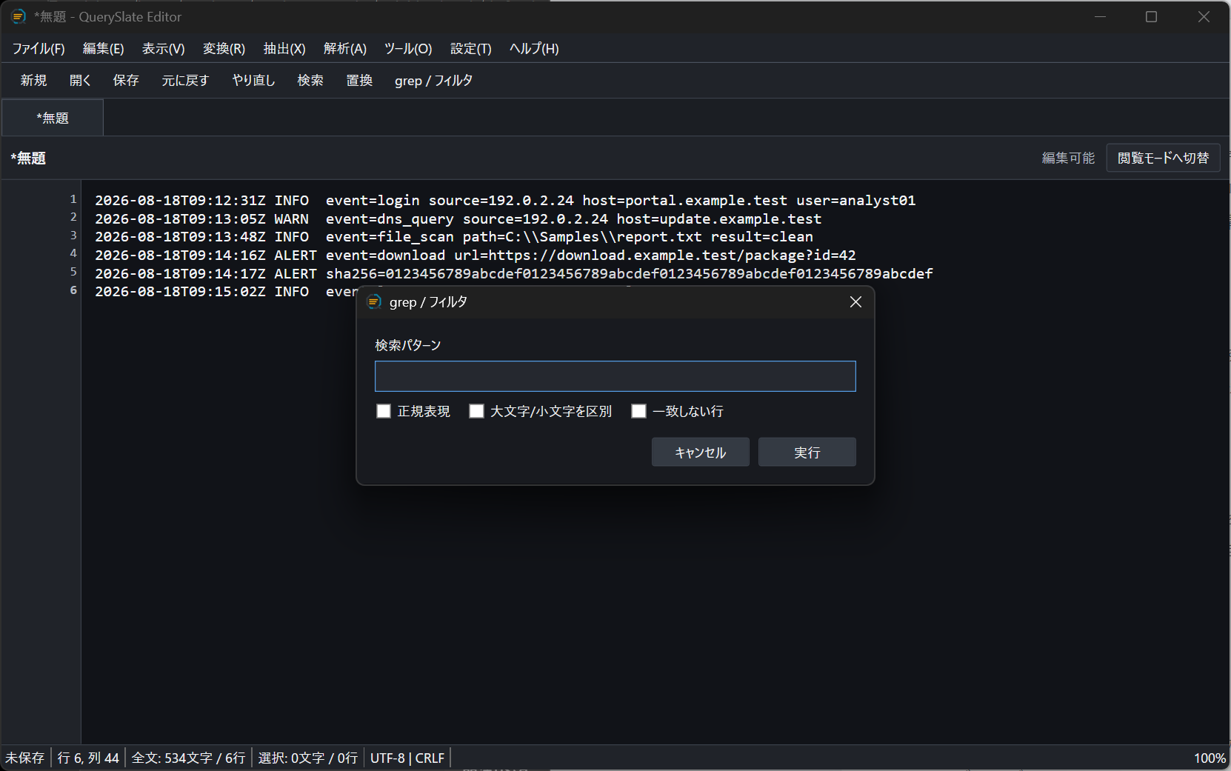
Task: Open the 編集(E) menu
Action: 104,49
